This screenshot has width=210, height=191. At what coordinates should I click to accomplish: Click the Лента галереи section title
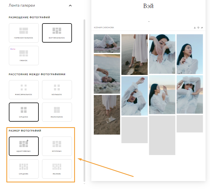coord(22,6)
